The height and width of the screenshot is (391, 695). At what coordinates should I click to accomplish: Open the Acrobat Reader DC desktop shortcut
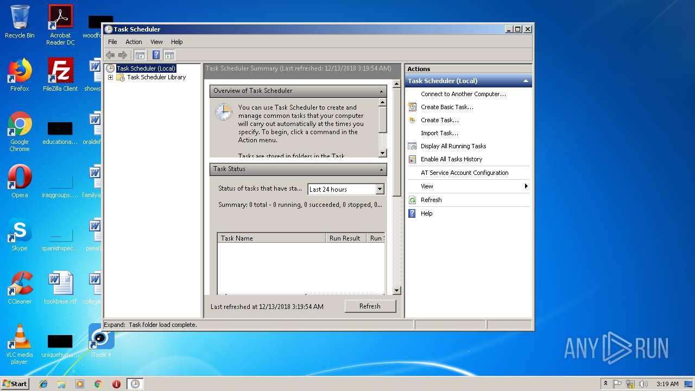[x=60, y=25]
